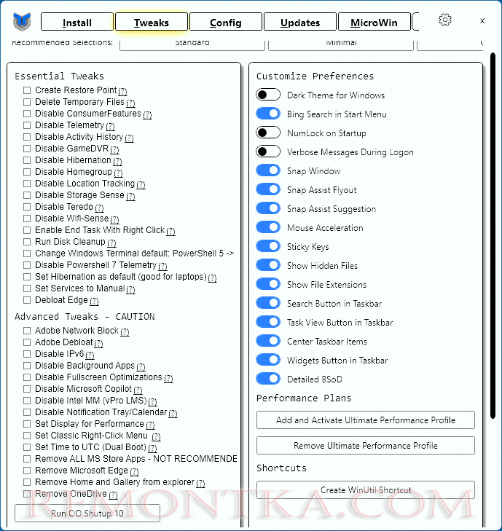Show help for Disable Hibernation
Viewport: 502px width, 531px height.
[117, 161]
